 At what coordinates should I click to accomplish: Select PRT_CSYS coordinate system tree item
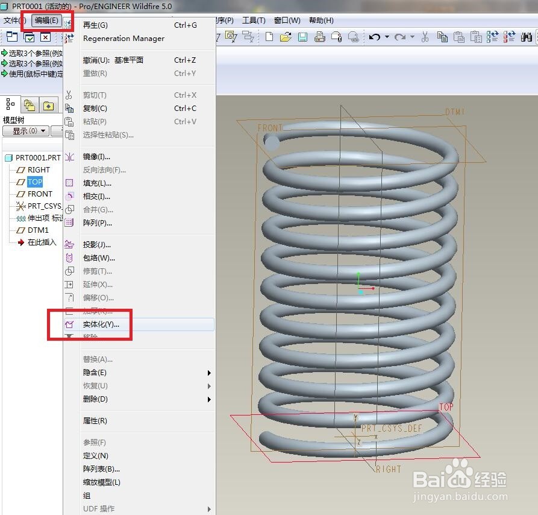click(x=39, y=206)
